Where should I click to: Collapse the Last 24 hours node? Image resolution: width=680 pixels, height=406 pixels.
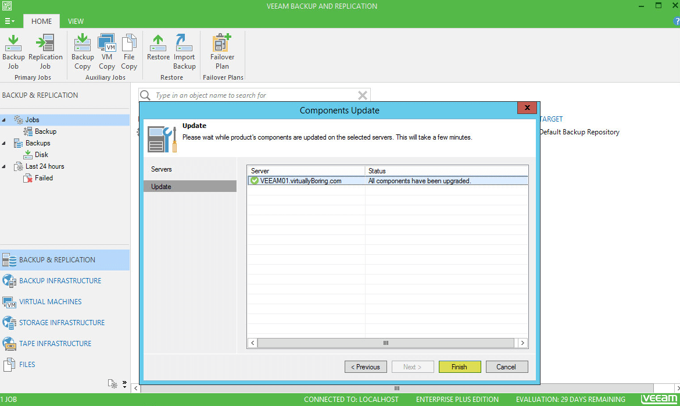pyautogui.click(x=4, y=166)
